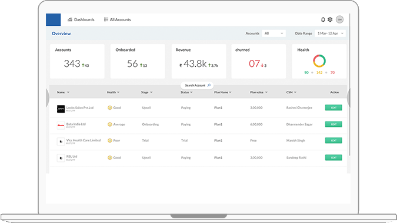Click CSM Rashmi Chatterjee
The width and height of the screenshot is (397, 223).
point(299,107)
